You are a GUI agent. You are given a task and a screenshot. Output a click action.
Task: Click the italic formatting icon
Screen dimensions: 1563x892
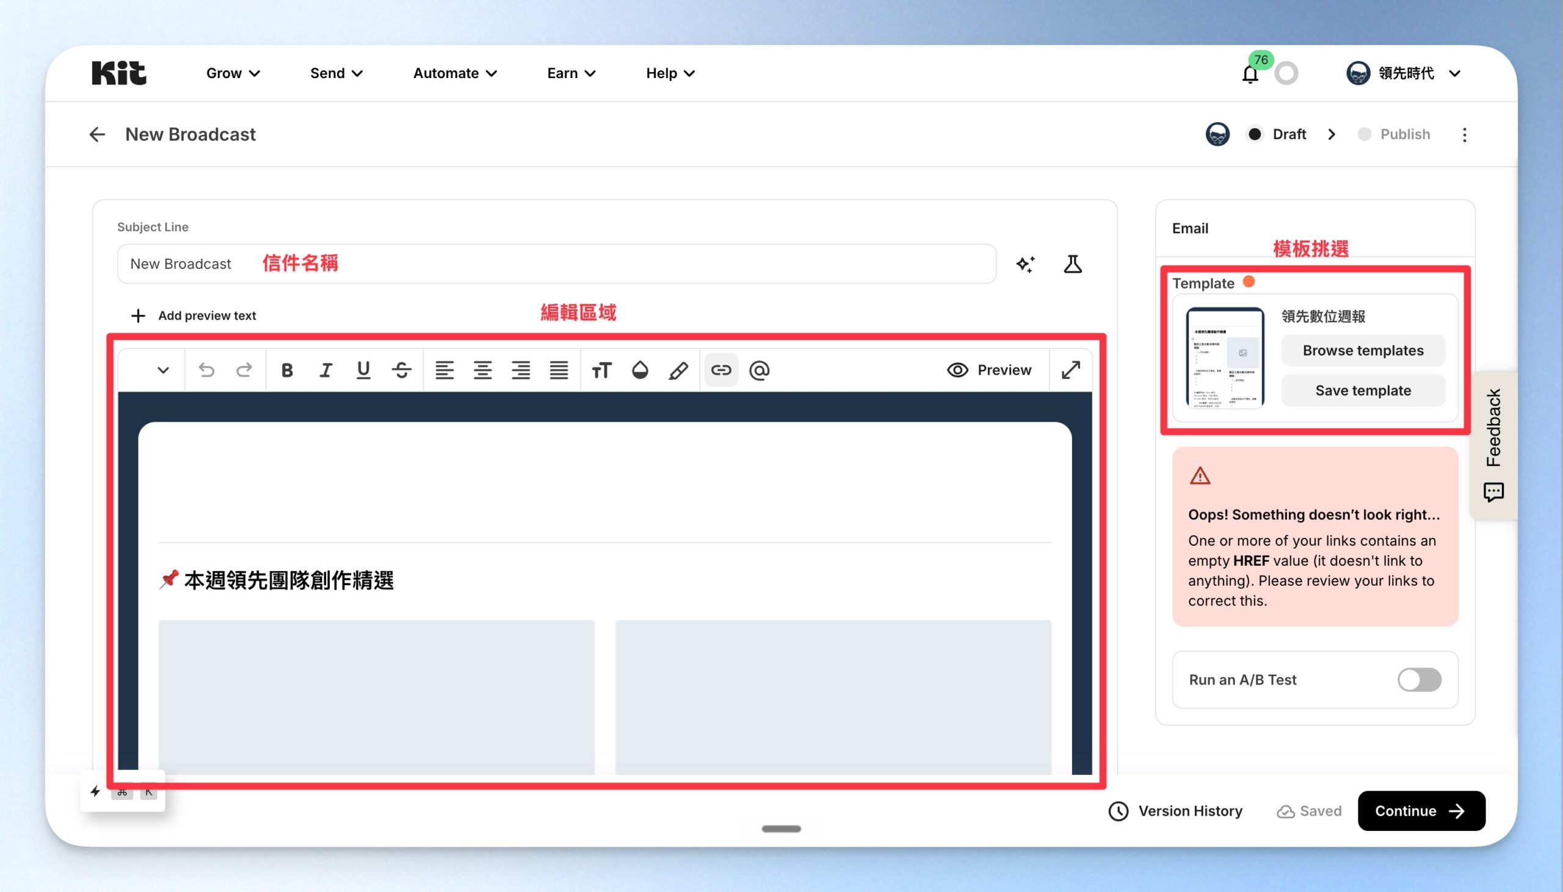pos(325,370)
